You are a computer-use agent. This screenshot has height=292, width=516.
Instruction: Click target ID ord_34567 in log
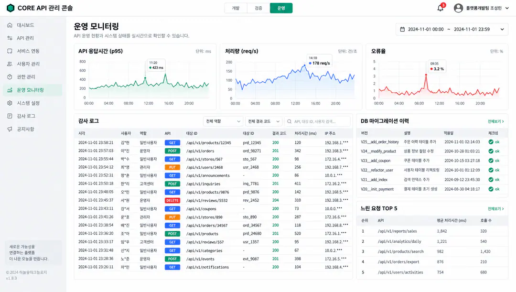tap(252, 226)
